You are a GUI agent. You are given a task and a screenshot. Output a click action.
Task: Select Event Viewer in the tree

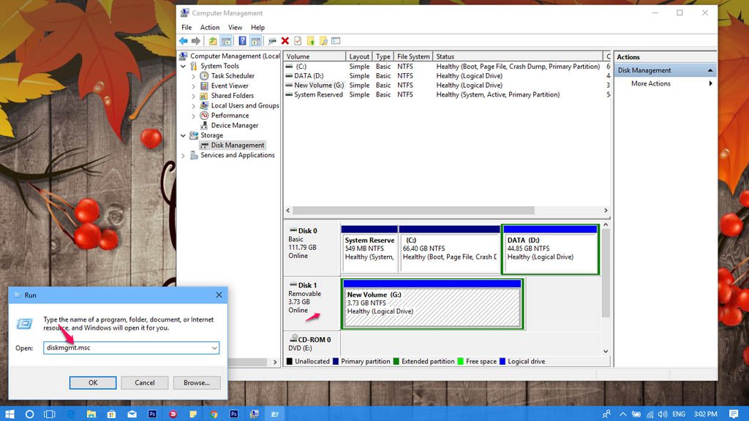click(230, 86)
